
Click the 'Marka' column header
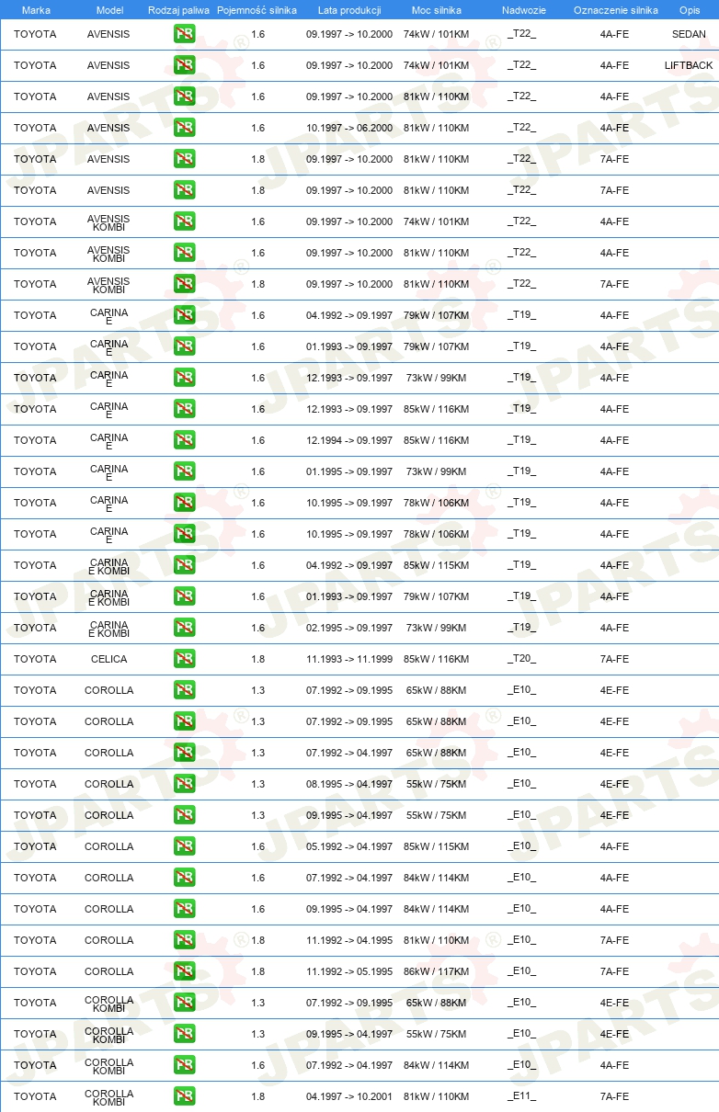pyautogui.click(x=36, y=10)
